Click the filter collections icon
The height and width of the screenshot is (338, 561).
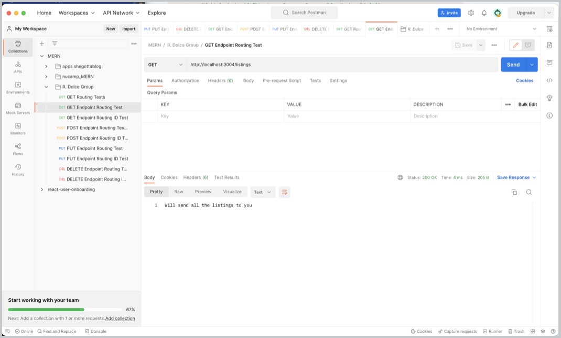tap(55, 44)
